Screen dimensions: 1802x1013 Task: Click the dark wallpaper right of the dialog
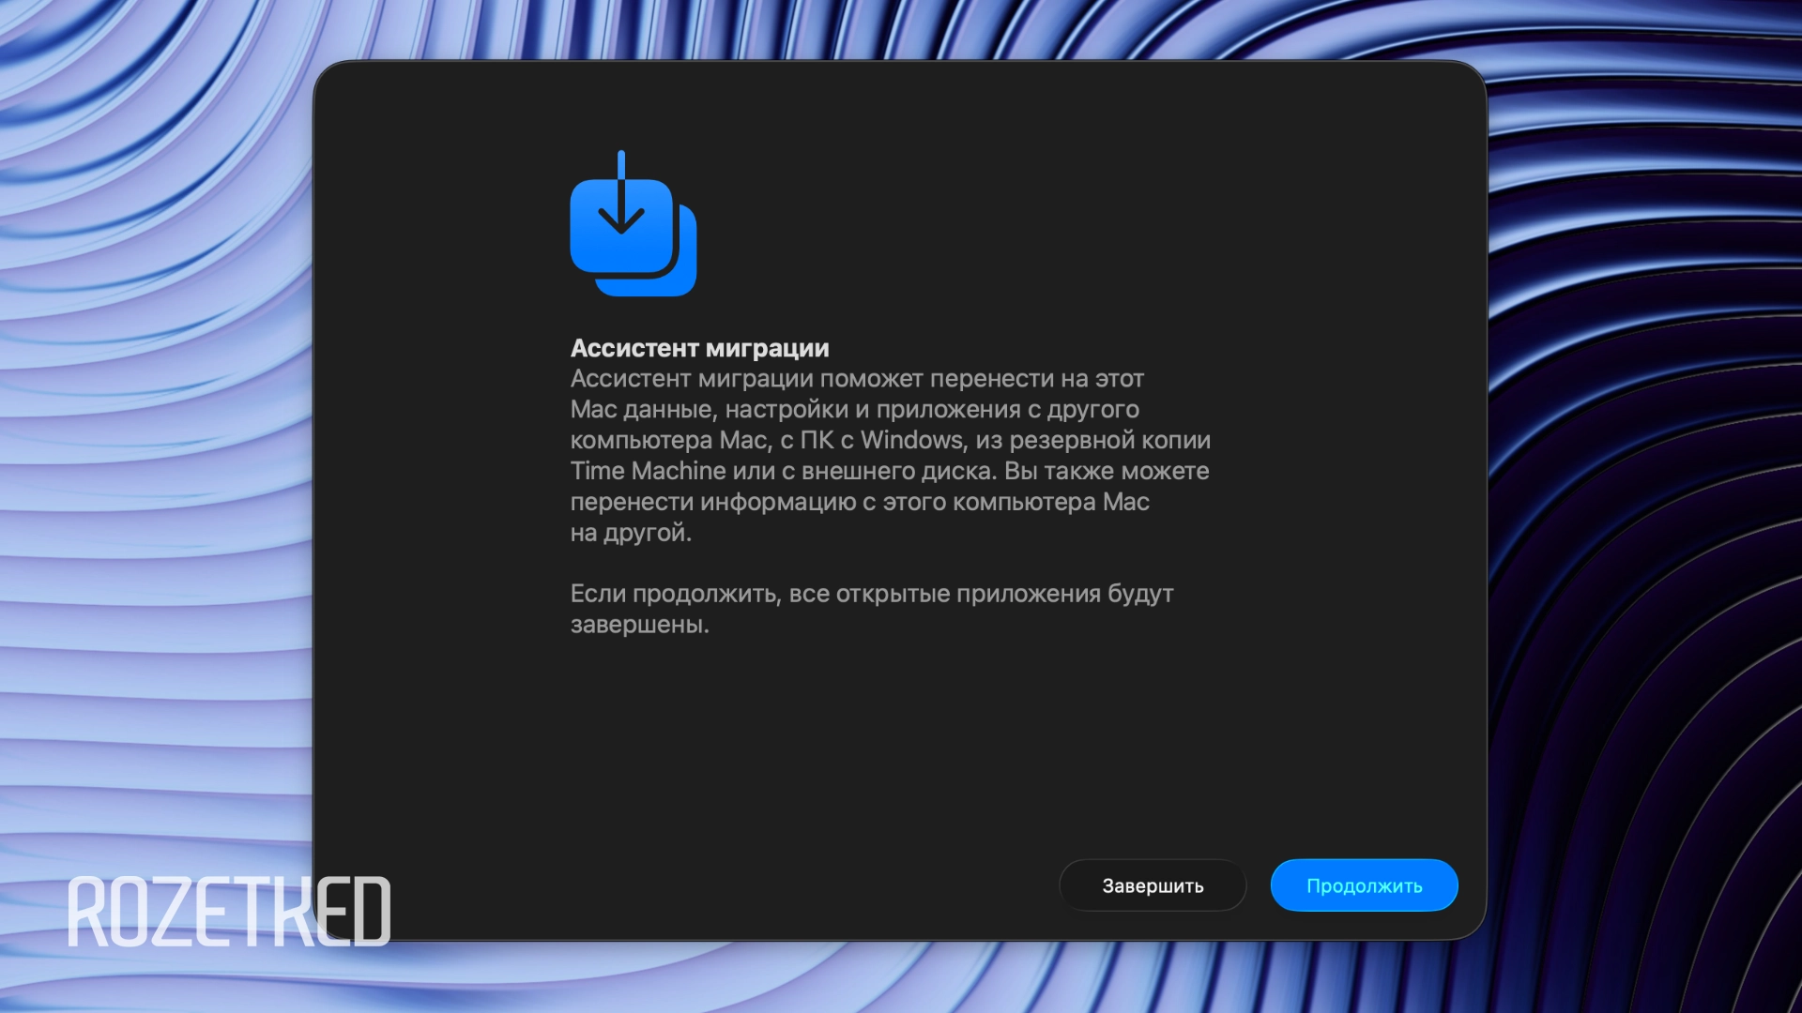point(1642,469)
